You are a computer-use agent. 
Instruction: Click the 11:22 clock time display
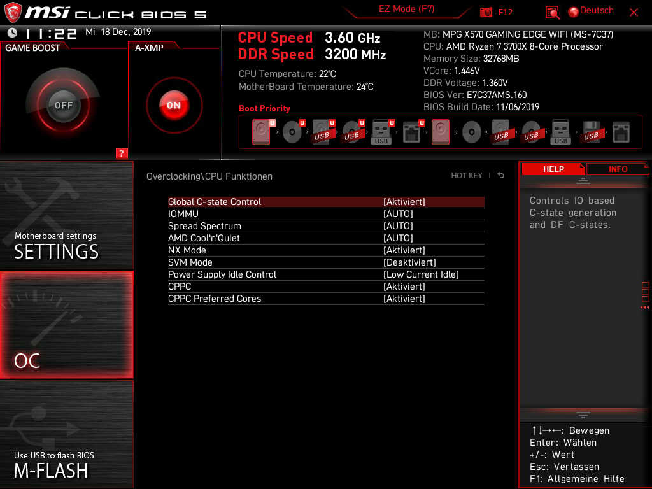click(x=51, y=33)
